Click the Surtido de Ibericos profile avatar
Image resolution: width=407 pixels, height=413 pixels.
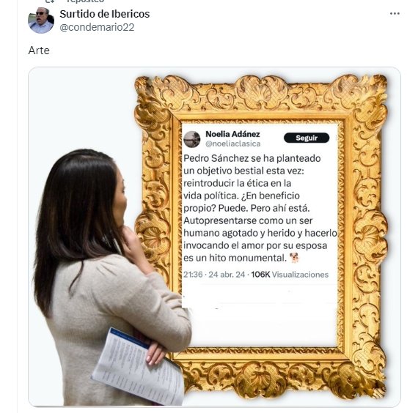point(41,21)
